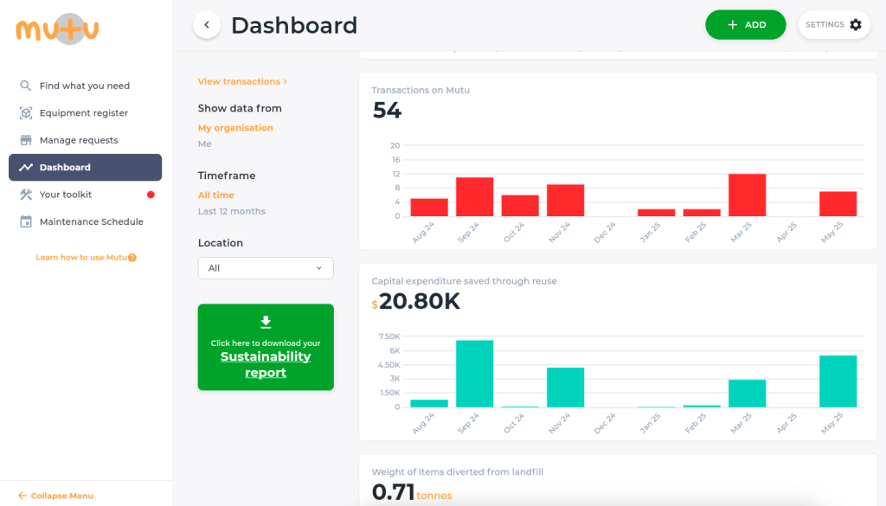The height and width of the screenshot is (506, 886).
Task: Click the Sep 24 teal expenditure bar
Action: click(x=475, y=374)
